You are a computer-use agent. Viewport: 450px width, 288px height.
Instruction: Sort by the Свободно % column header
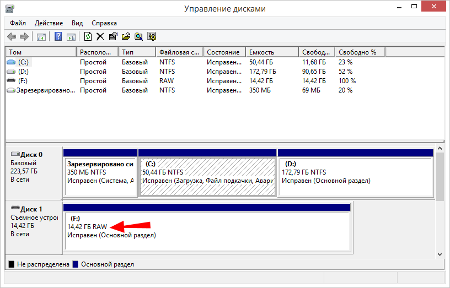(360, 52)
